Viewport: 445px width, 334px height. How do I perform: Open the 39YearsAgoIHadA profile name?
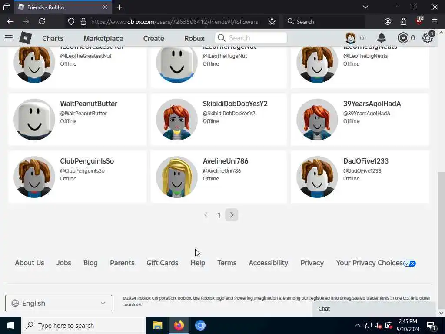(x=372, y=104)
